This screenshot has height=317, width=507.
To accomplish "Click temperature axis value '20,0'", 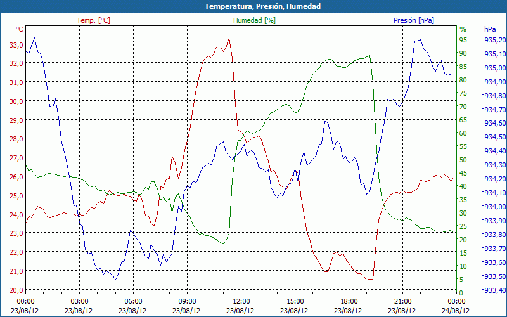I will 16,290.
